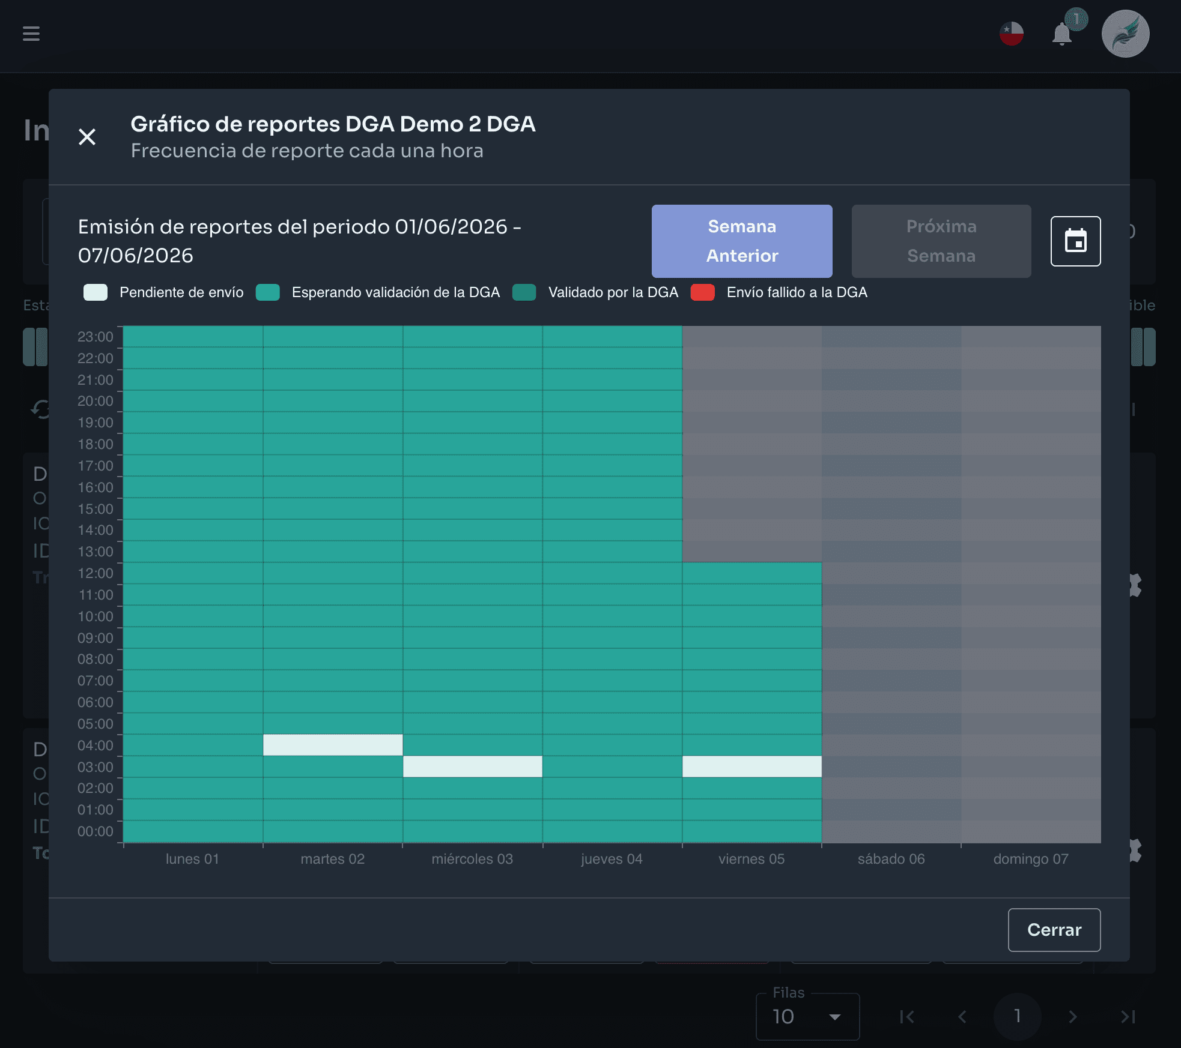Click the sábado 06 axis label

[891, 859]
